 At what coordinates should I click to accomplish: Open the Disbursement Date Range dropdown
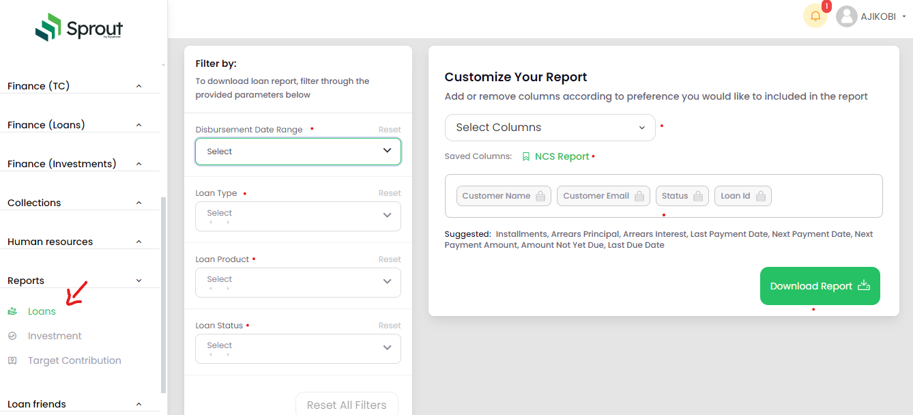click(298, 152)
